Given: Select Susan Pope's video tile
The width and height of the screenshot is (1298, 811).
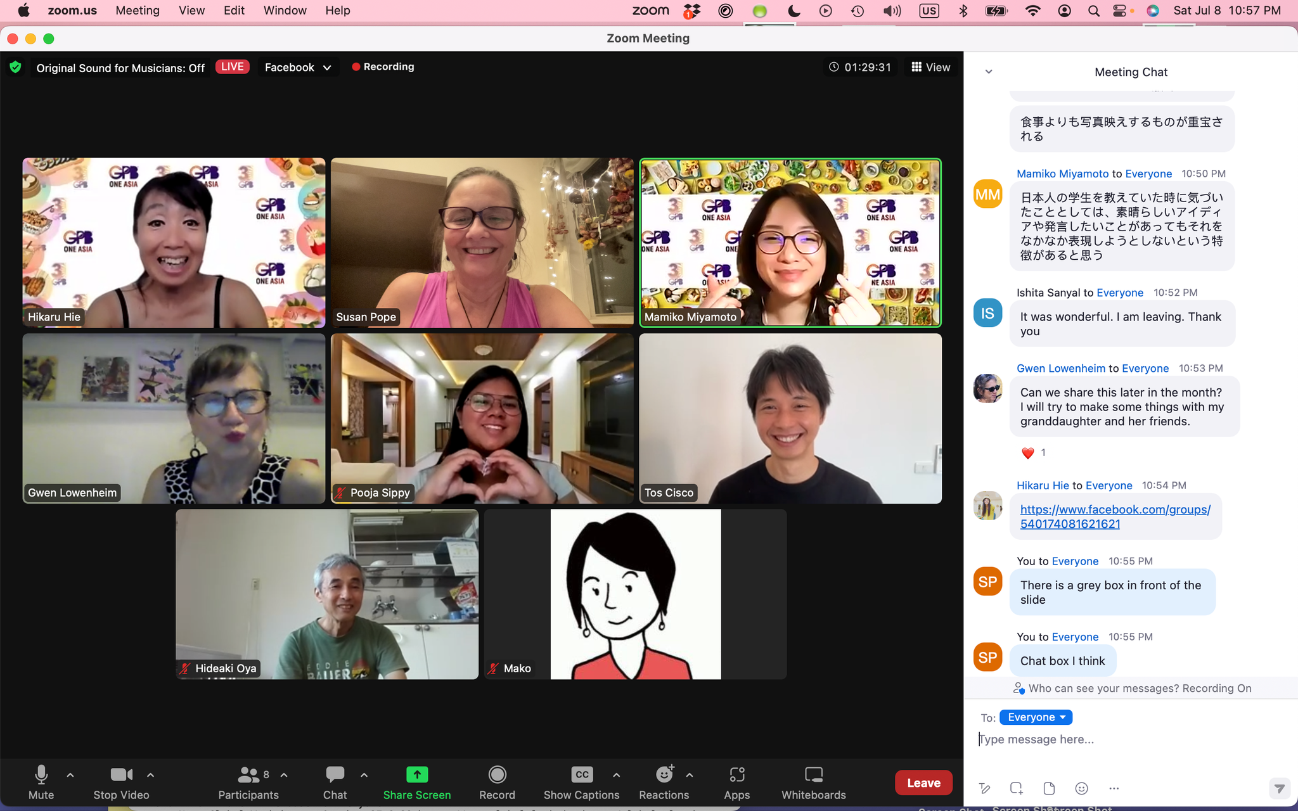Looking at the screenshot, I should coord(482,243).
